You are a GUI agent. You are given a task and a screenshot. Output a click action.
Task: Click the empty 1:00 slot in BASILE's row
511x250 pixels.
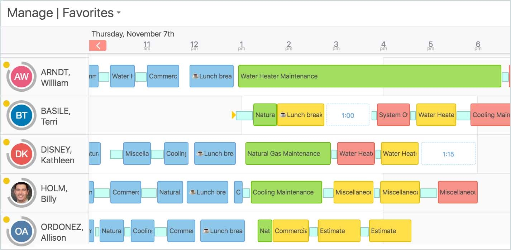click(x=348, y=115)
